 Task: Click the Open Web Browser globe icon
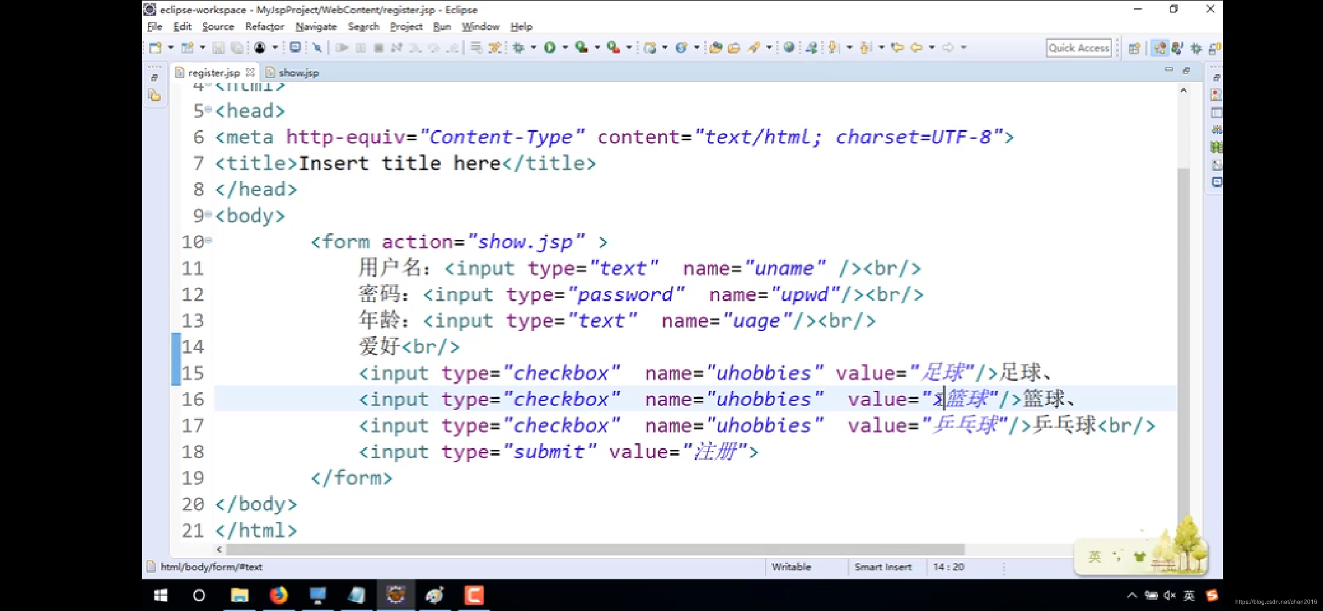[x=789, y=48]
